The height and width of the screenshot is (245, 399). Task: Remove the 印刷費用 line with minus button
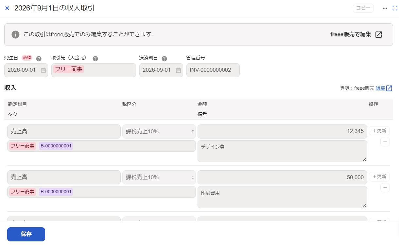pyautogui.click(x=385, y=188)
